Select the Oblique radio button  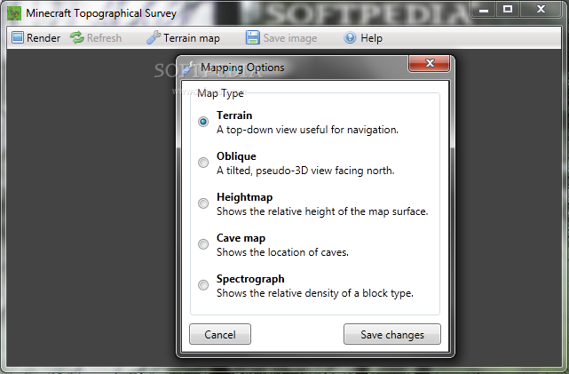pyautogui.click(x=203, y=163)
